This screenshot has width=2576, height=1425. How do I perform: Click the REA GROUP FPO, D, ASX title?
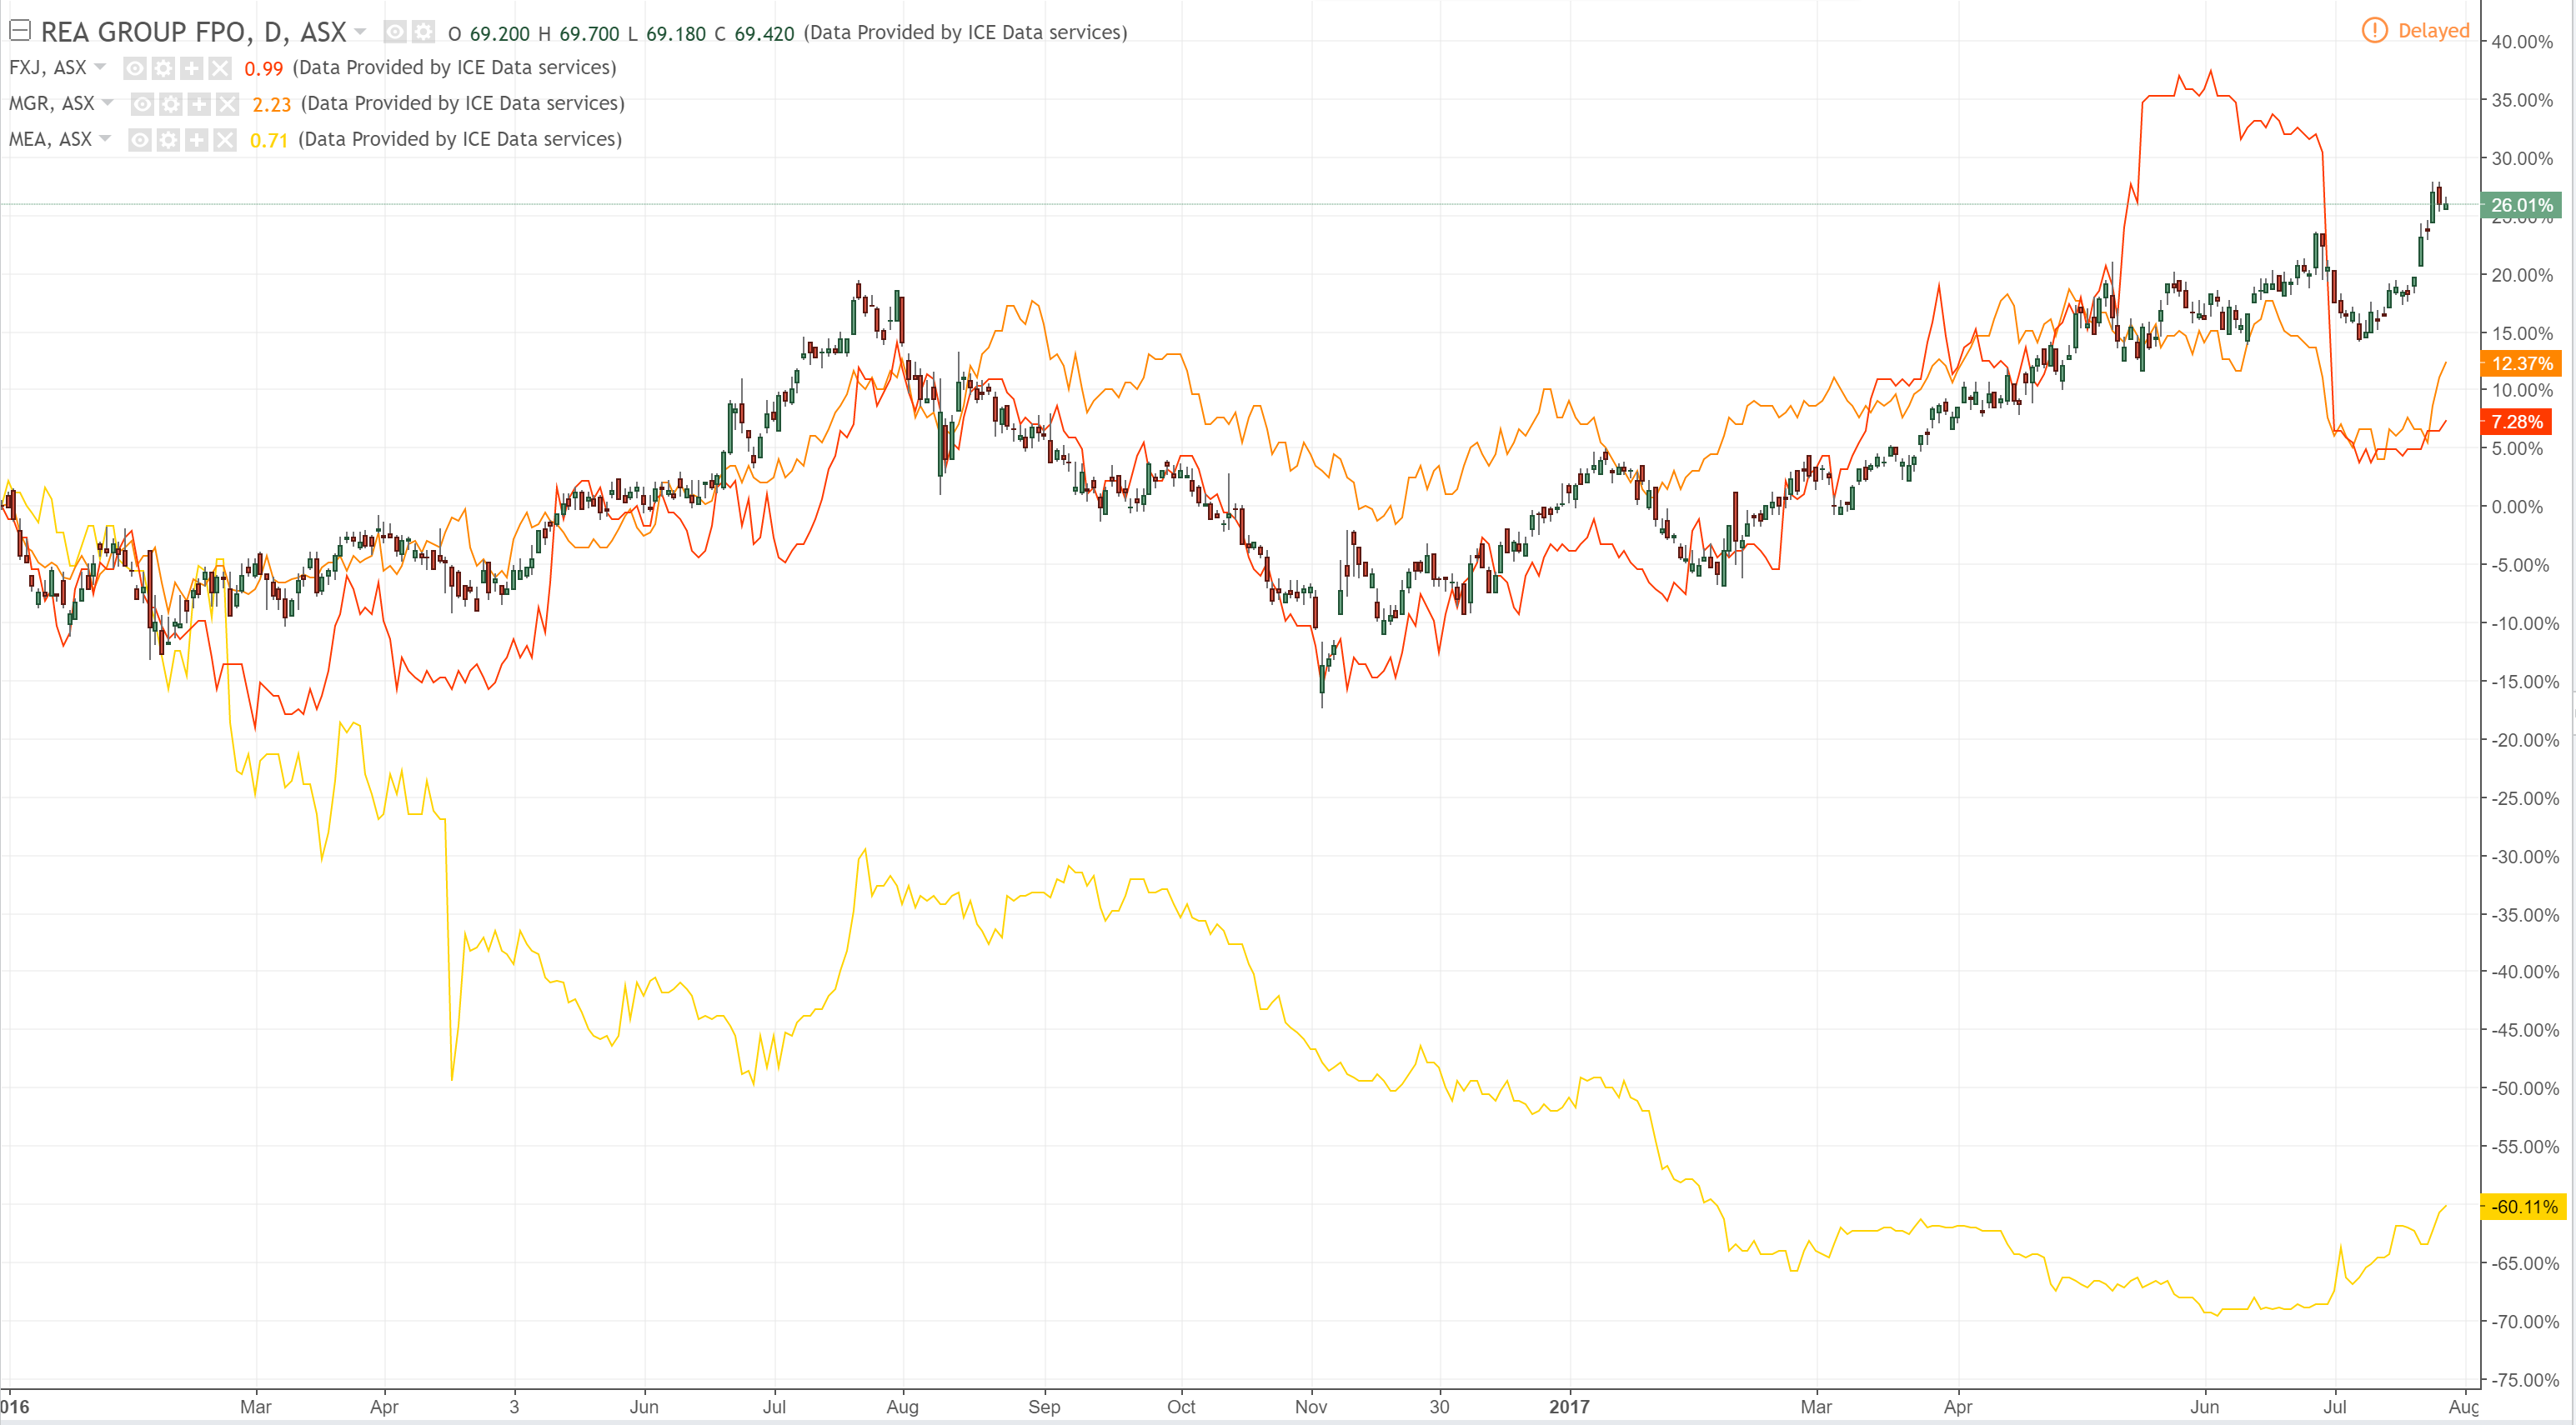(193, 32)
